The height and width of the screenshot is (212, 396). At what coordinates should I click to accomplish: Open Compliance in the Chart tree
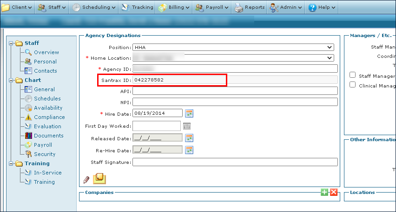click(x=49, y=117)
